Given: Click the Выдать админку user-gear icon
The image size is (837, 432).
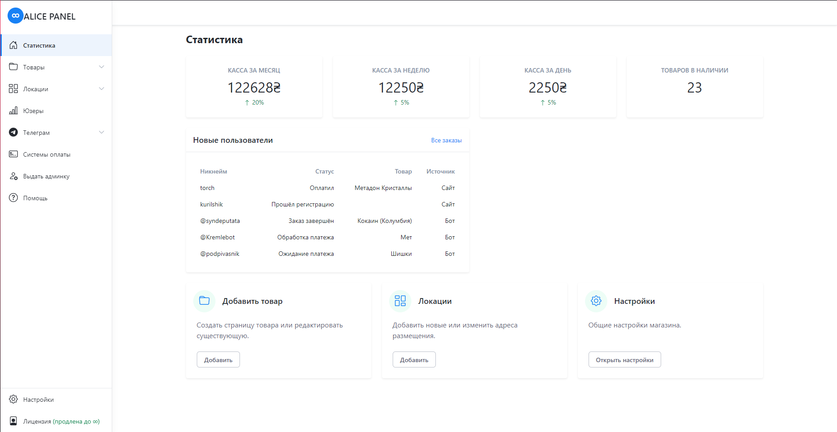Looking at the screenshot, I should tap(13, 176).
